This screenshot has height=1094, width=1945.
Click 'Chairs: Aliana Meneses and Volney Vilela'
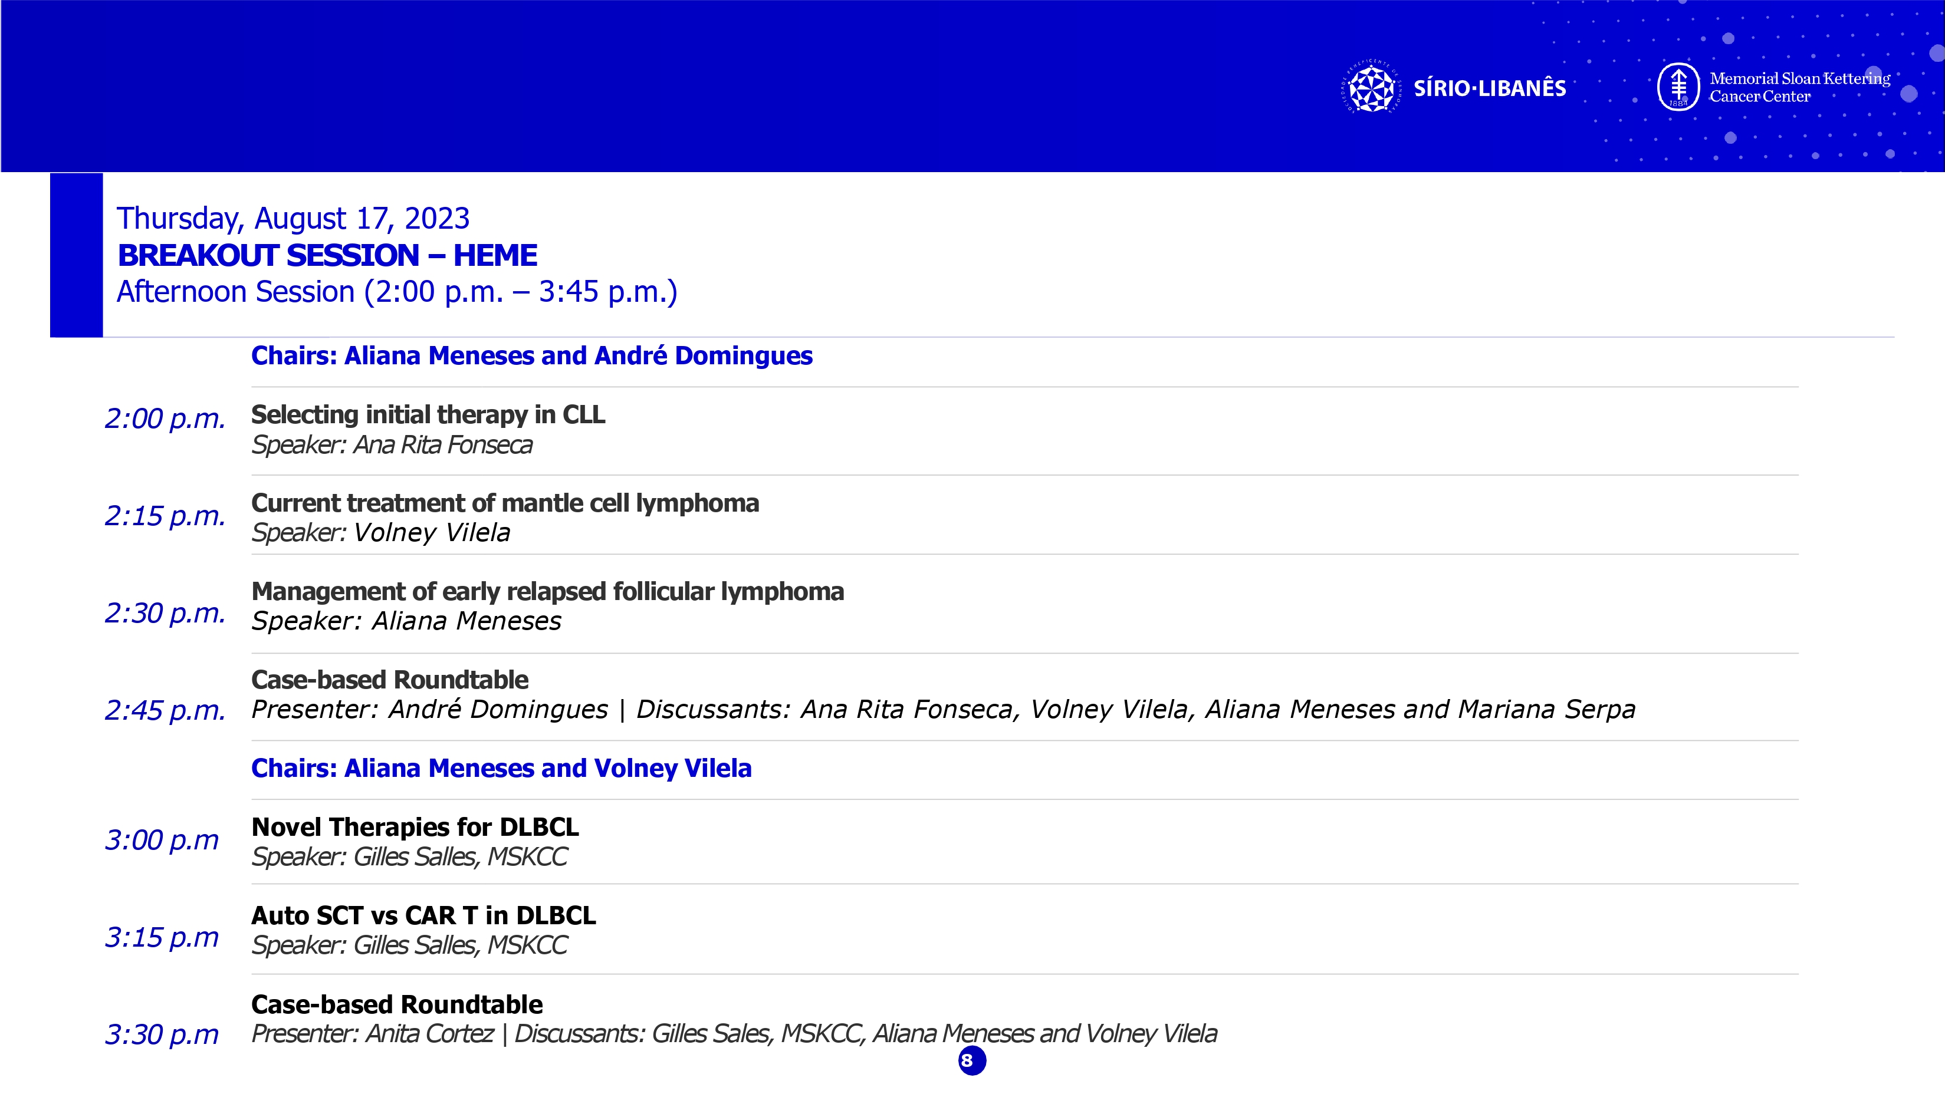(501, 768)
